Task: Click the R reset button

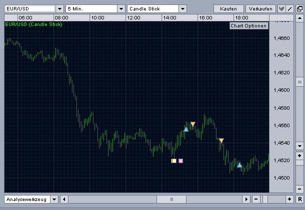Action: click(x=299, y=200)
